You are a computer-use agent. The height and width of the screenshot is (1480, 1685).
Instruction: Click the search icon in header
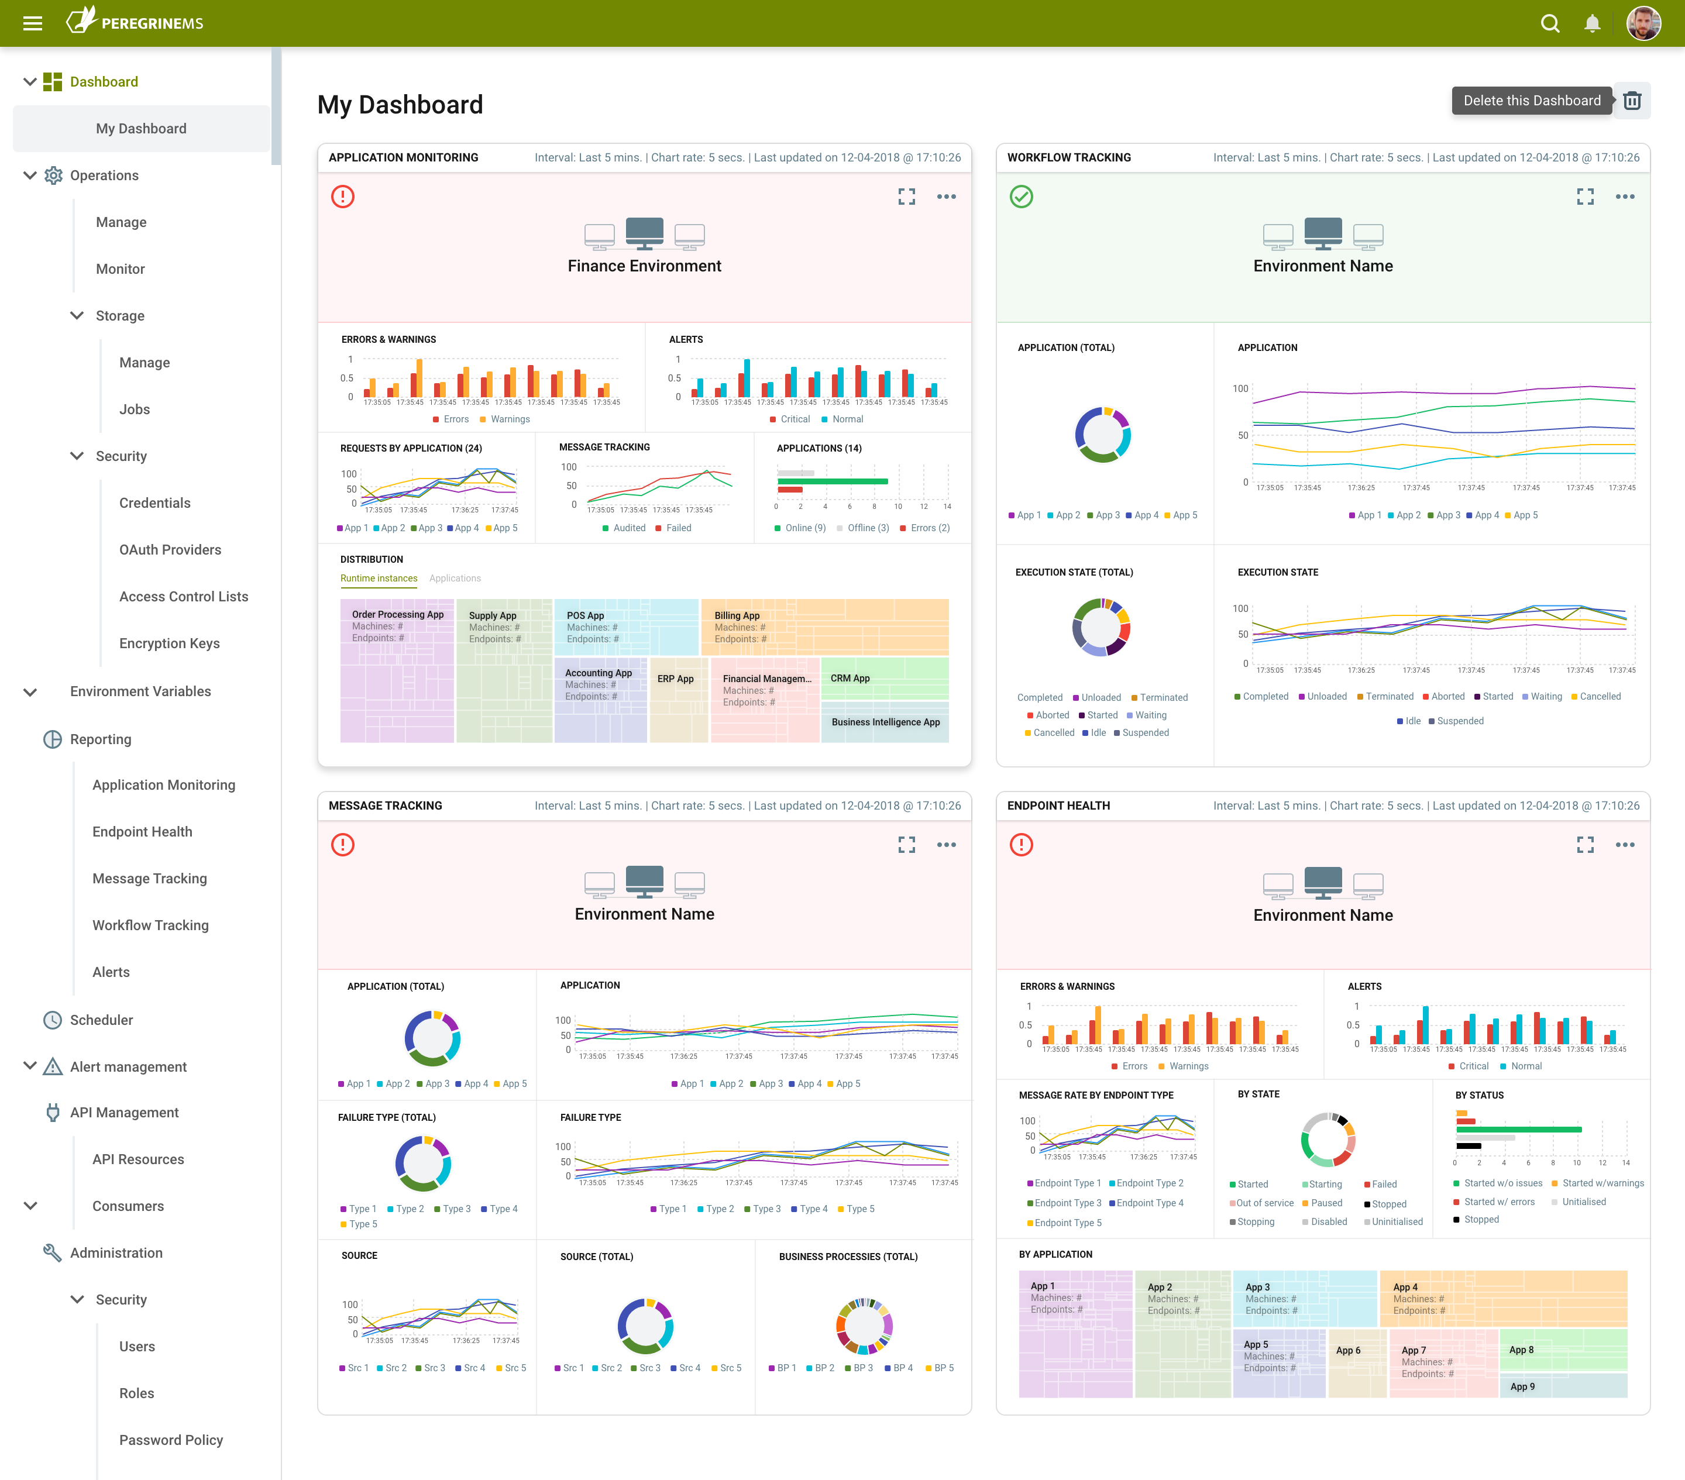(x=1550, y=23)
